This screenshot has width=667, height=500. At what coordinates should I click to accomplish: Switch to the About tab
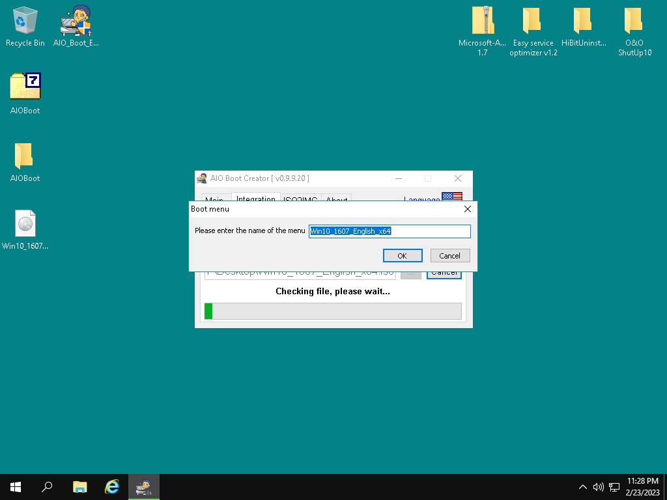(336, 198)
